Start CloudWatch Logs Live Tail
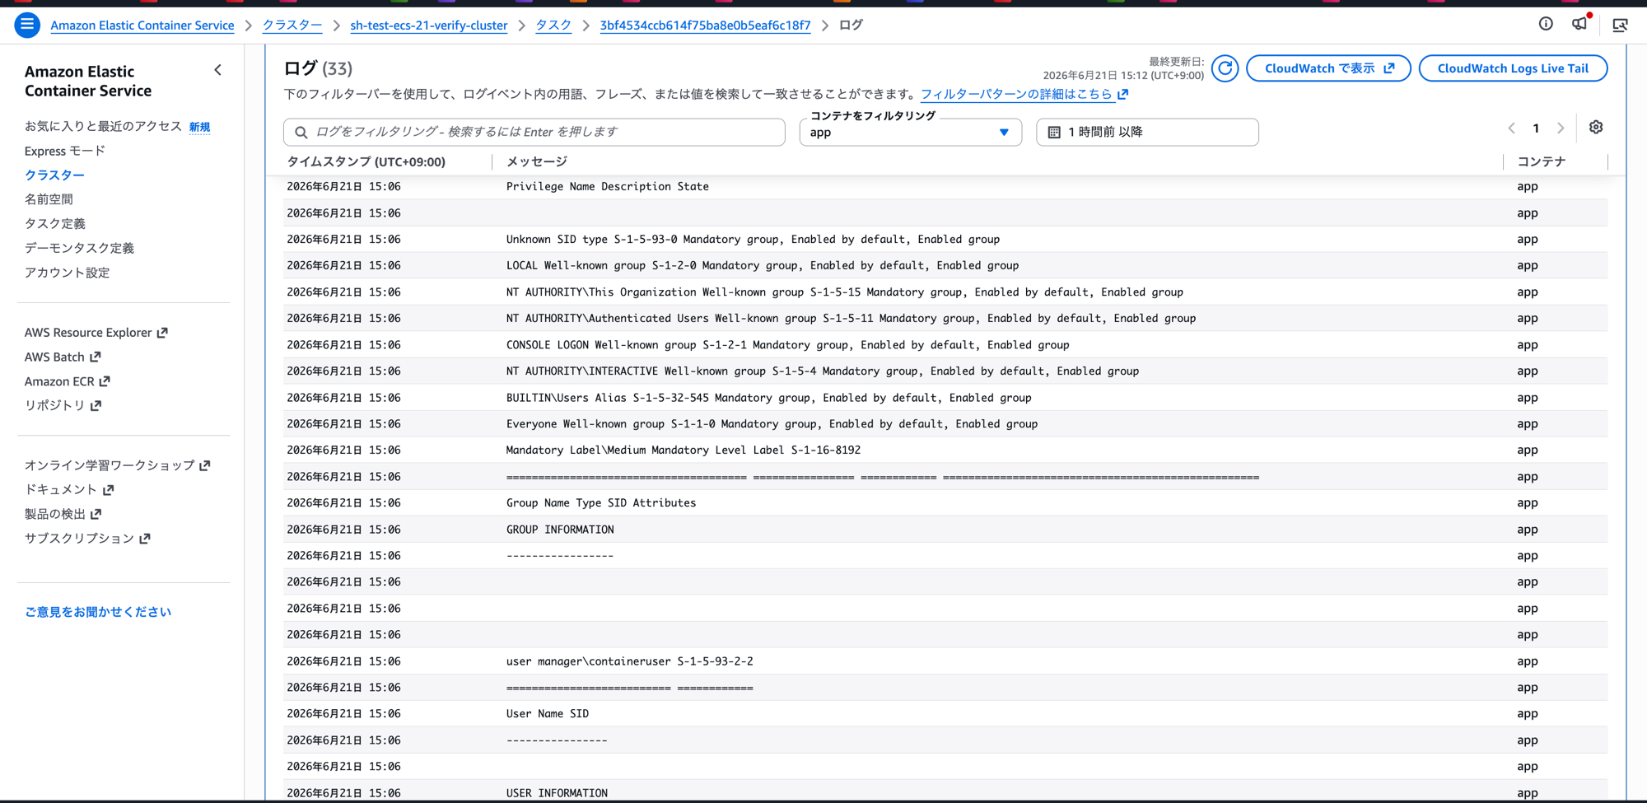 click(1513, 68)
